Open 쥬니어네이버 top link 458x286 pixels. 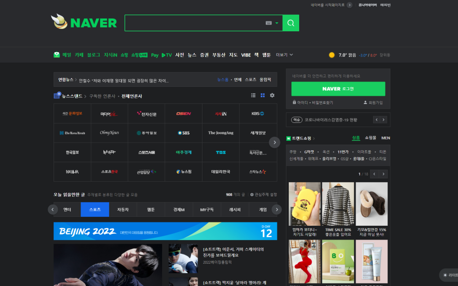[367, 5]
